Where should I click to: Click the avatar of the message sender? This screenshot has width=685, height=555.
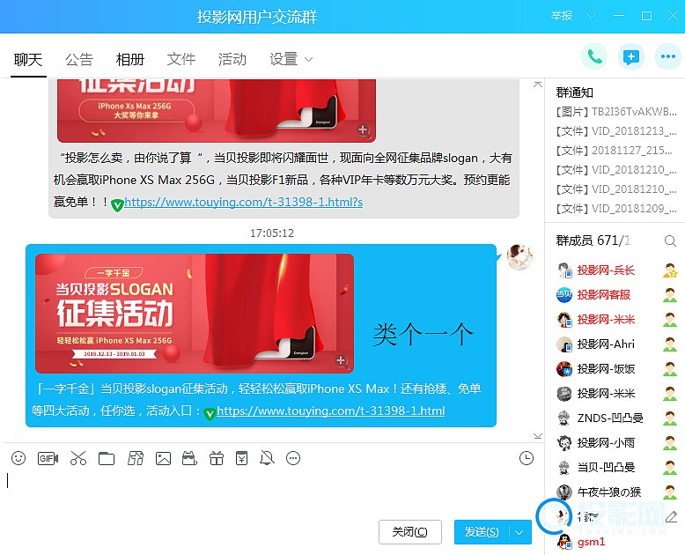(x=519, y=257)
